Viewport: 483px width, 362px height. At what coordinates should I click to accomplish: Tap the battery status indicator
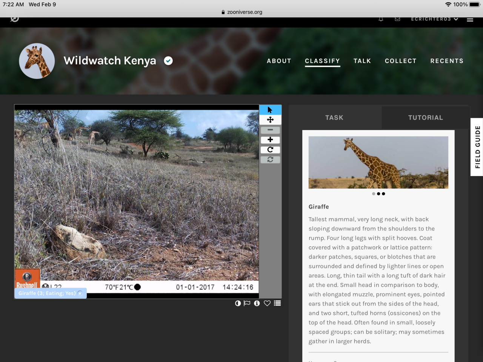(x=475, y=5)
